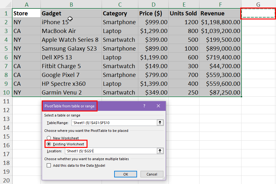Edit the Table/Range input field
Image resolution: width=276 pixels, height=184 pixels.
(x=114, y=123)
